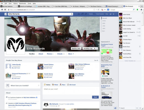Image resolution: width=144 pixels, height=110 pixels.
Task: Click the green downloads arrow icon
Action: 137,10
